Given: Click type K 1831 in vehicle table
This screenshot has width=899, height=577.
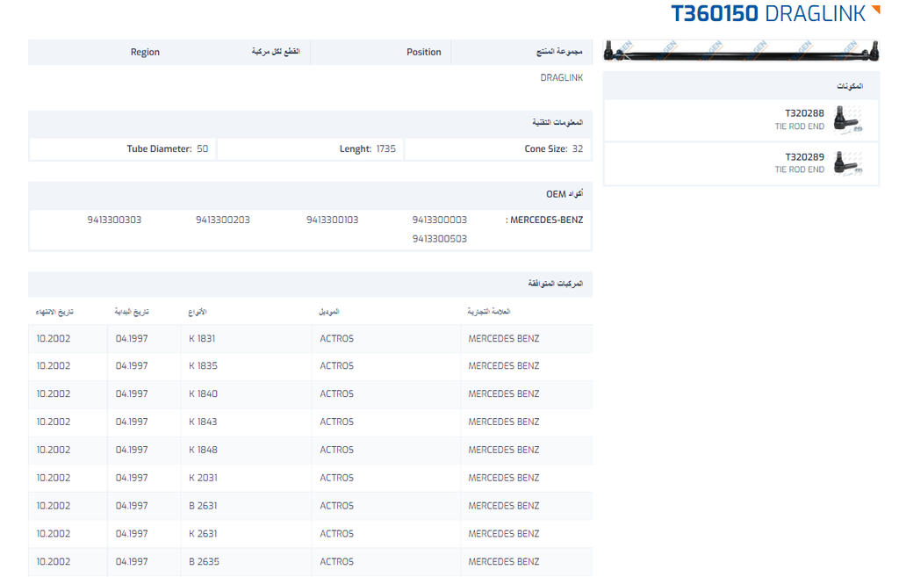Looking at the screenshot, I should [202, 338].
